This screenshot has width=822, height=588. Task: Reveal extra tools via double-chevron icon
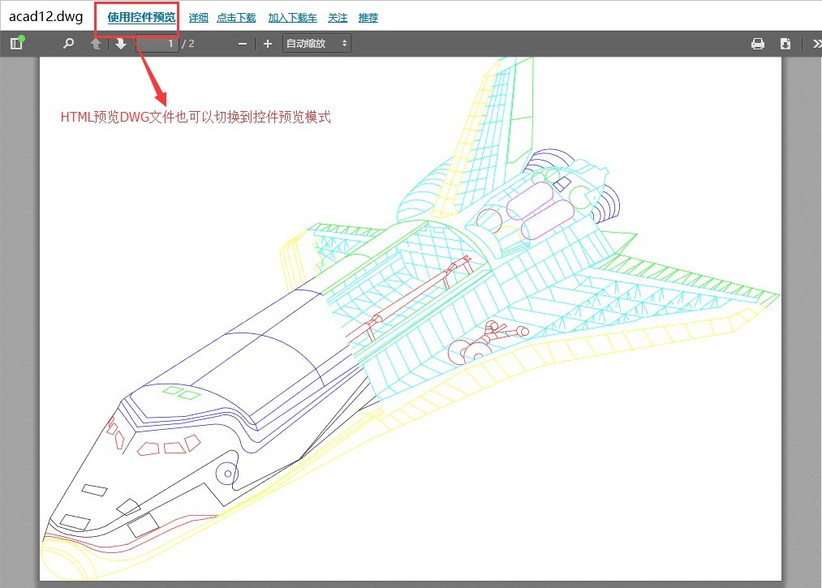[816, 43]
